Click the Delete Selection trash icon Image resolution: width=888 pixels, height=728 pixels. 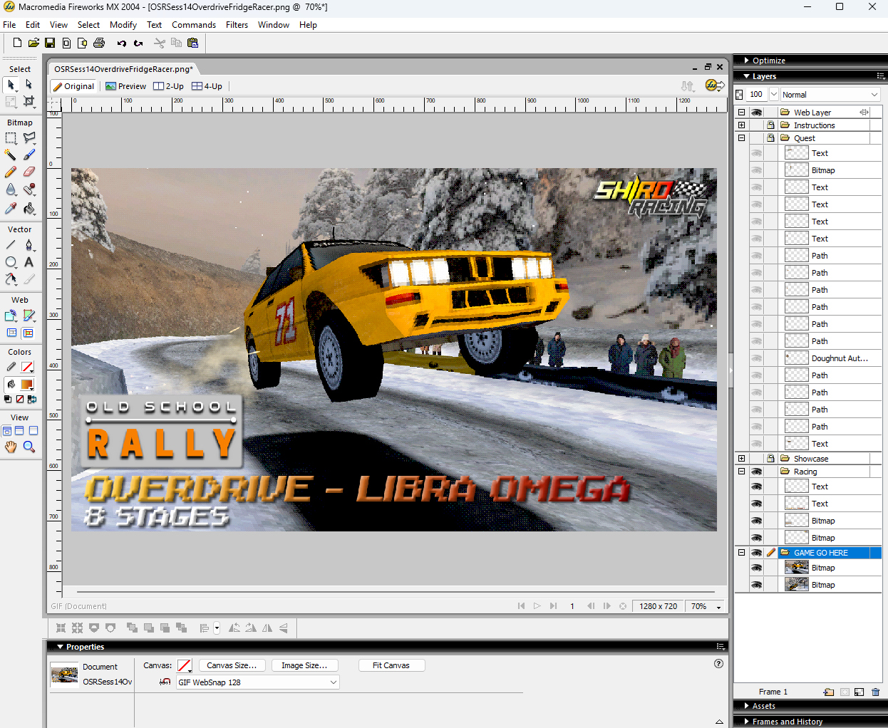(x=875, y=692)
